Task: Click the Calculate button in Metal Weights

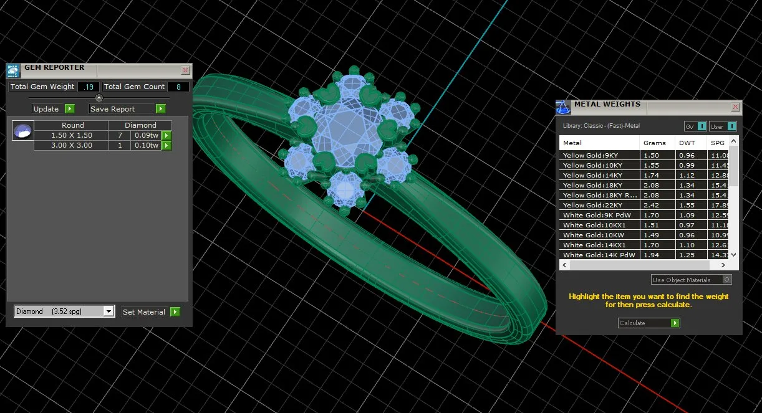Action: pos(649,323)
